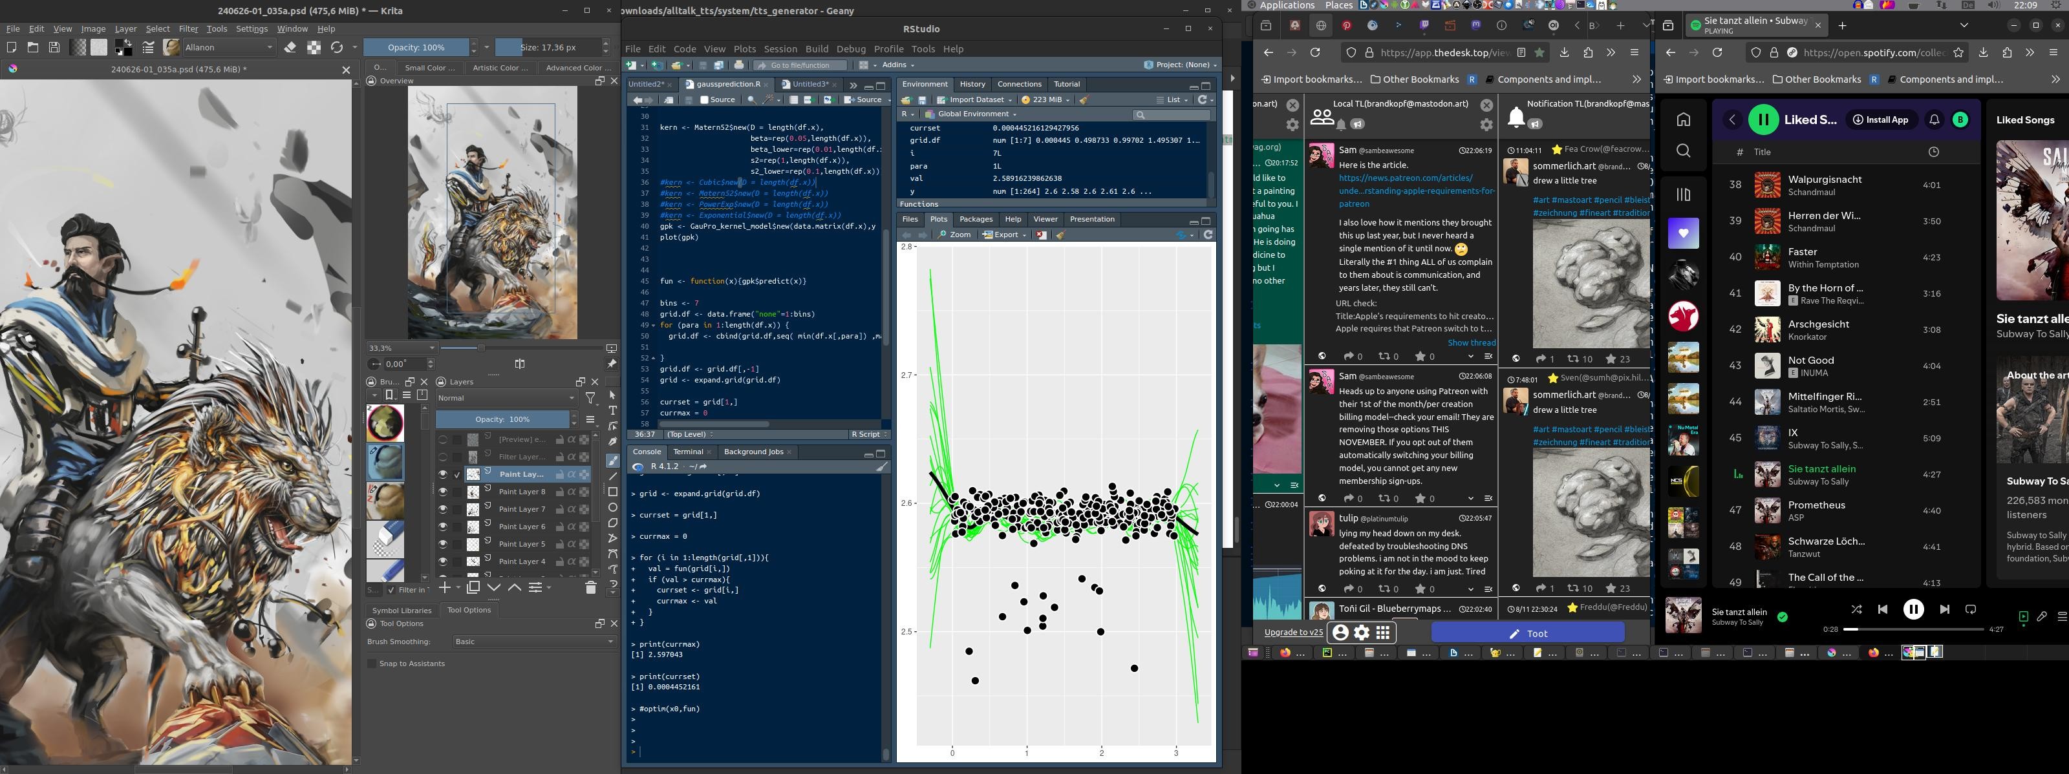This screenshot has width=2069, height=774.
Task: Duplicate layer icon in Krita Layers docker
Action: tap(473, 588)
